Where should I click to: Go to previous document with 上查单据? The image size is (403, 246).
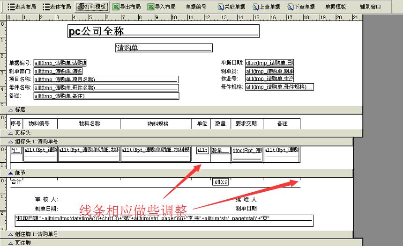point(267,7)
